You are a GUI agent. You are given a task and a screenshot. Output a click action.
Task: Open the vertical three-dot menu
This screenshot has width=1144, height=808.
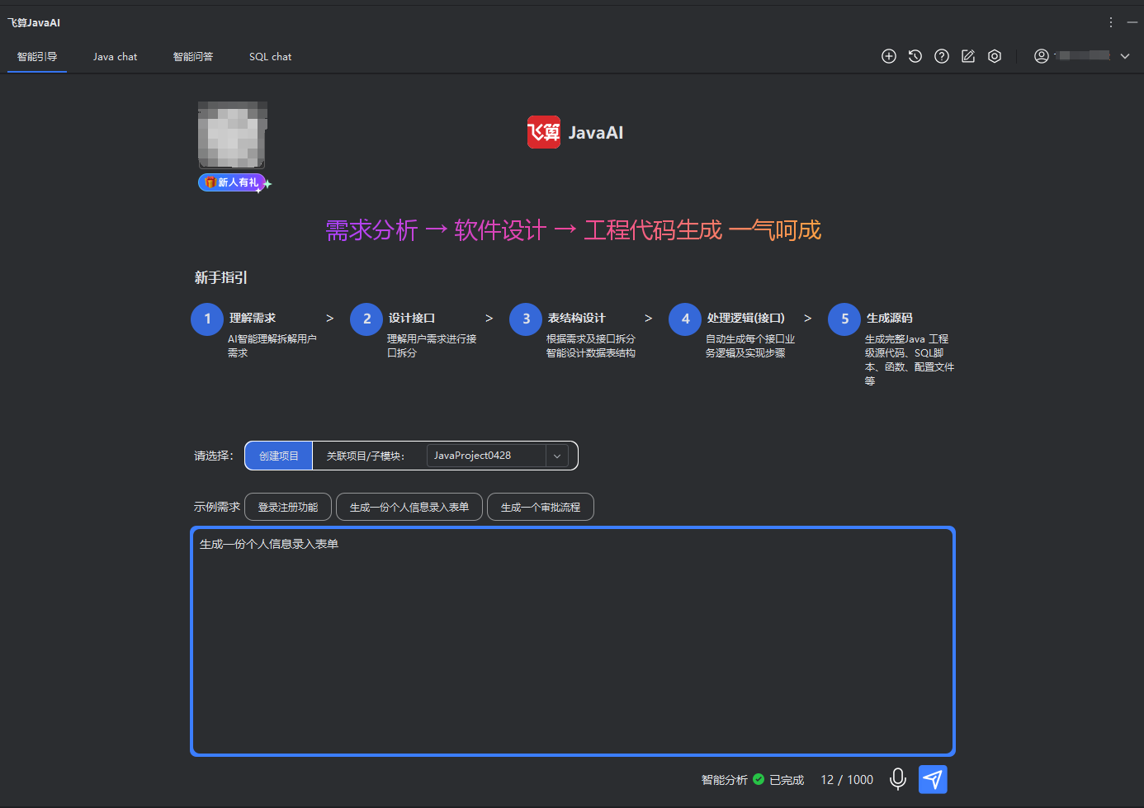tap(1111, 22)
